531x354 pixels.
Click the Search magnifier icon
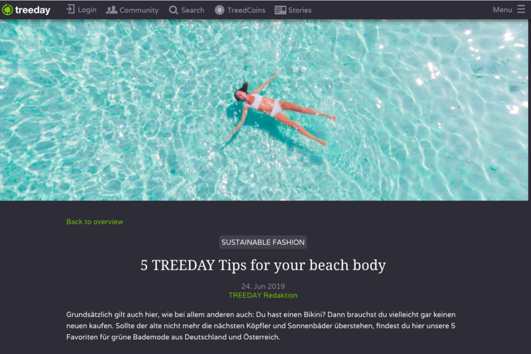click(173, 10)
